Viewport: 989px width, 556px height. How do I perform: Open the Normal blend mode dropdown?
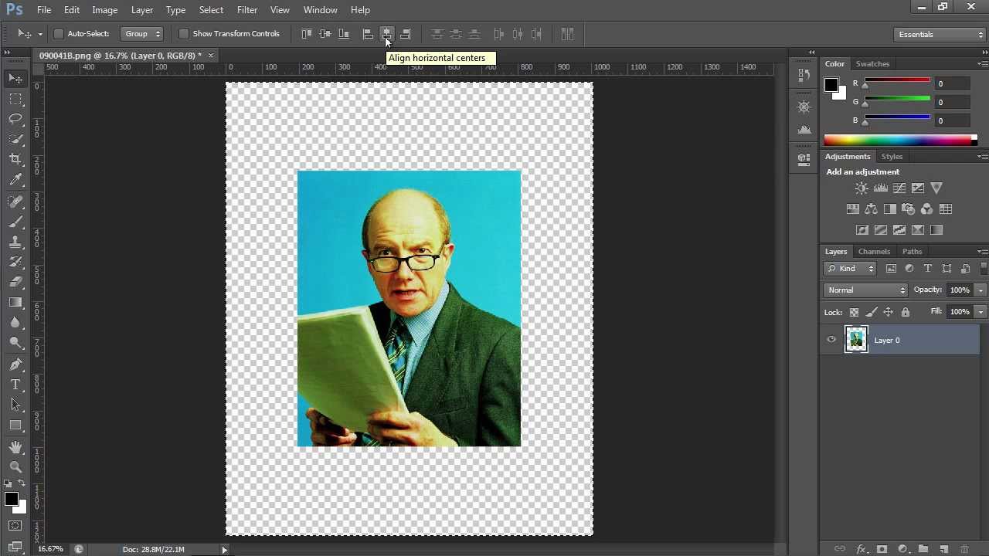point(865,290)
